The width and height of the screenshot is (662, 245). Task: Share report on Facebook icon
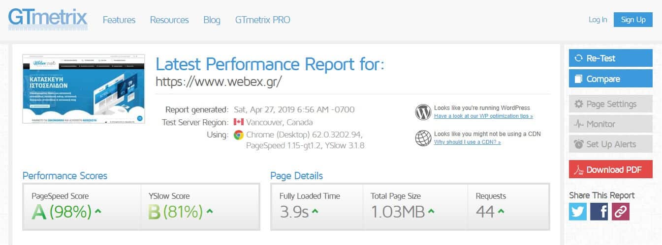pos(599,212)
